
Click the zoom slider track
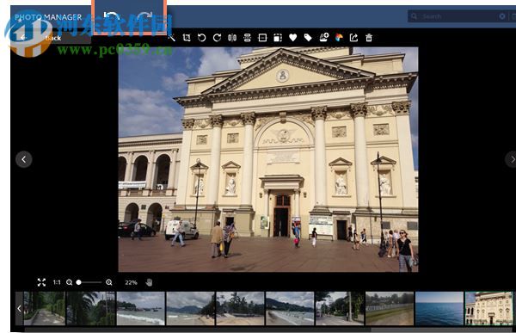(89, 282)
